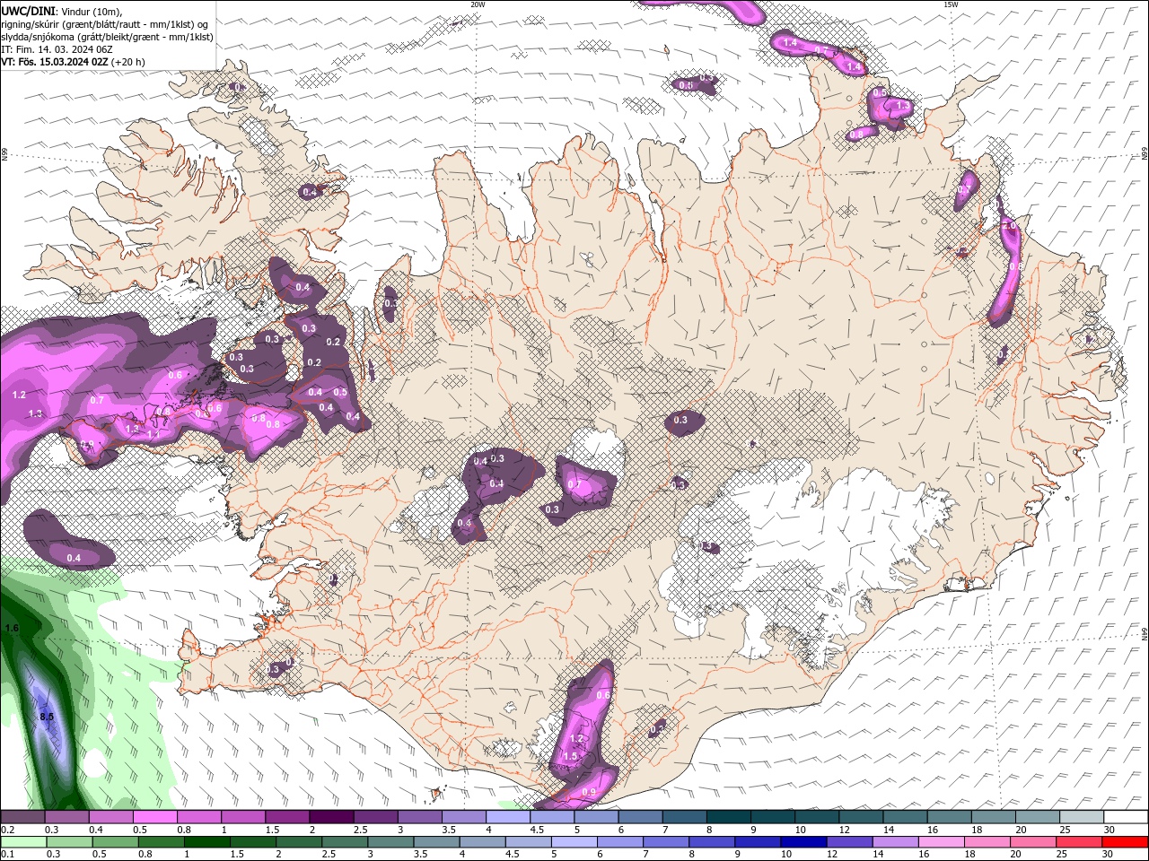
Task: Click the 1.4 value at the very top of the map north of Melrakkaslétta
Action: 790,42
